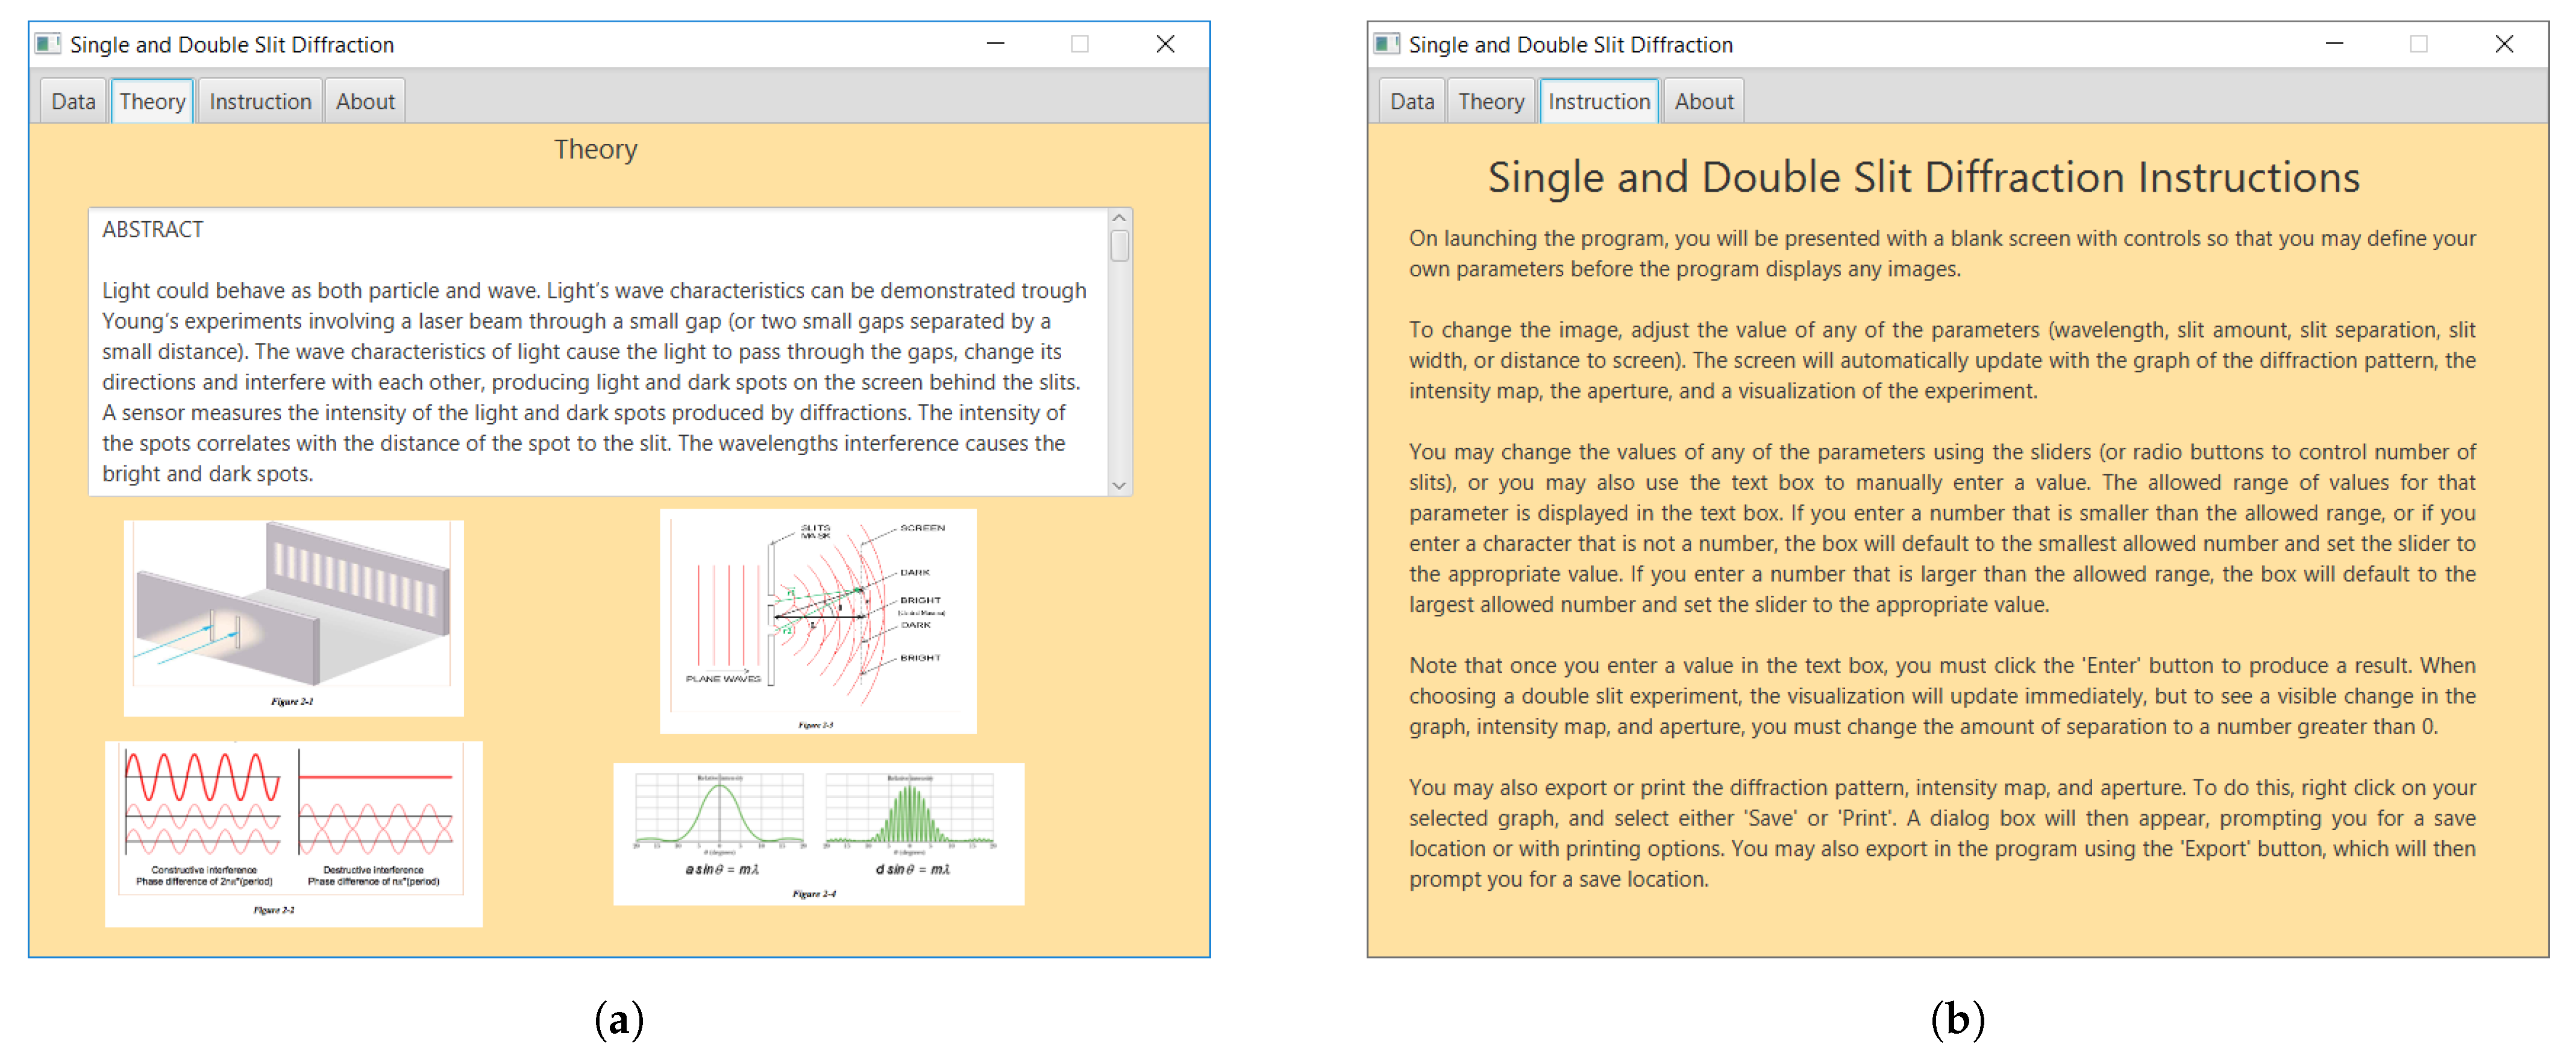Click scroll up arrow of abstract box
Viewport: 2576px width, 1056px height.
tap(1119, 218)
